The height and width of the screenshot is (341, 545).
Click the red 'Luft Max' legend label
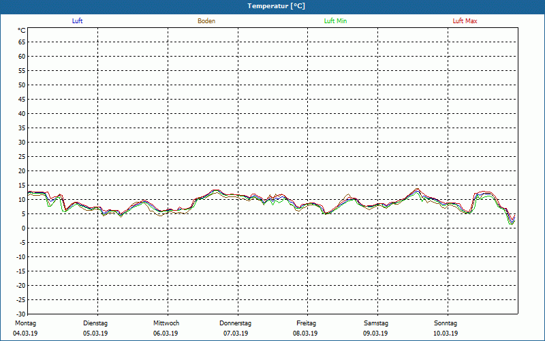pyautogui.click(x=465, y=21)
